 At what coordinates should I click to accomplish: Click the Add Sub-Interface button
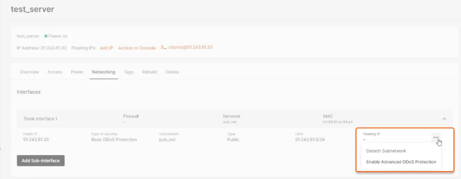coord(41,161)
